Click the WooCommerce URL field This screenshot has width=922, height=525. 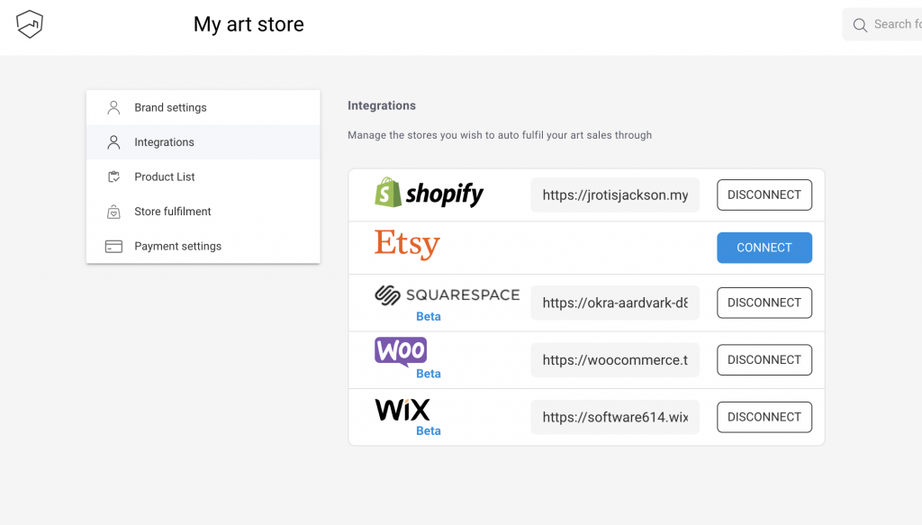[615, 360]
